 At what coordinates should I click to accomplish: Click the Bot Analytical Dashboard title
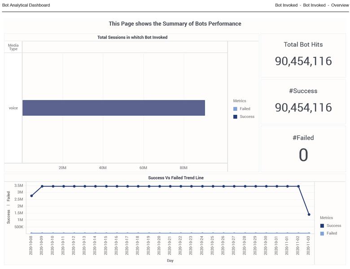26,5
